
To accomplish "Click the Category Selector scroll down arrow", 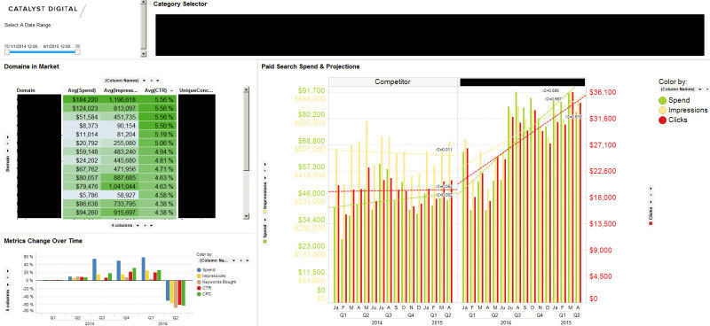I will point(144,54).
